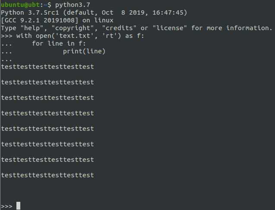The height and width of the screenshot is (210, 275).
Task: Click the fifth testtest output line
Action: 47,129
